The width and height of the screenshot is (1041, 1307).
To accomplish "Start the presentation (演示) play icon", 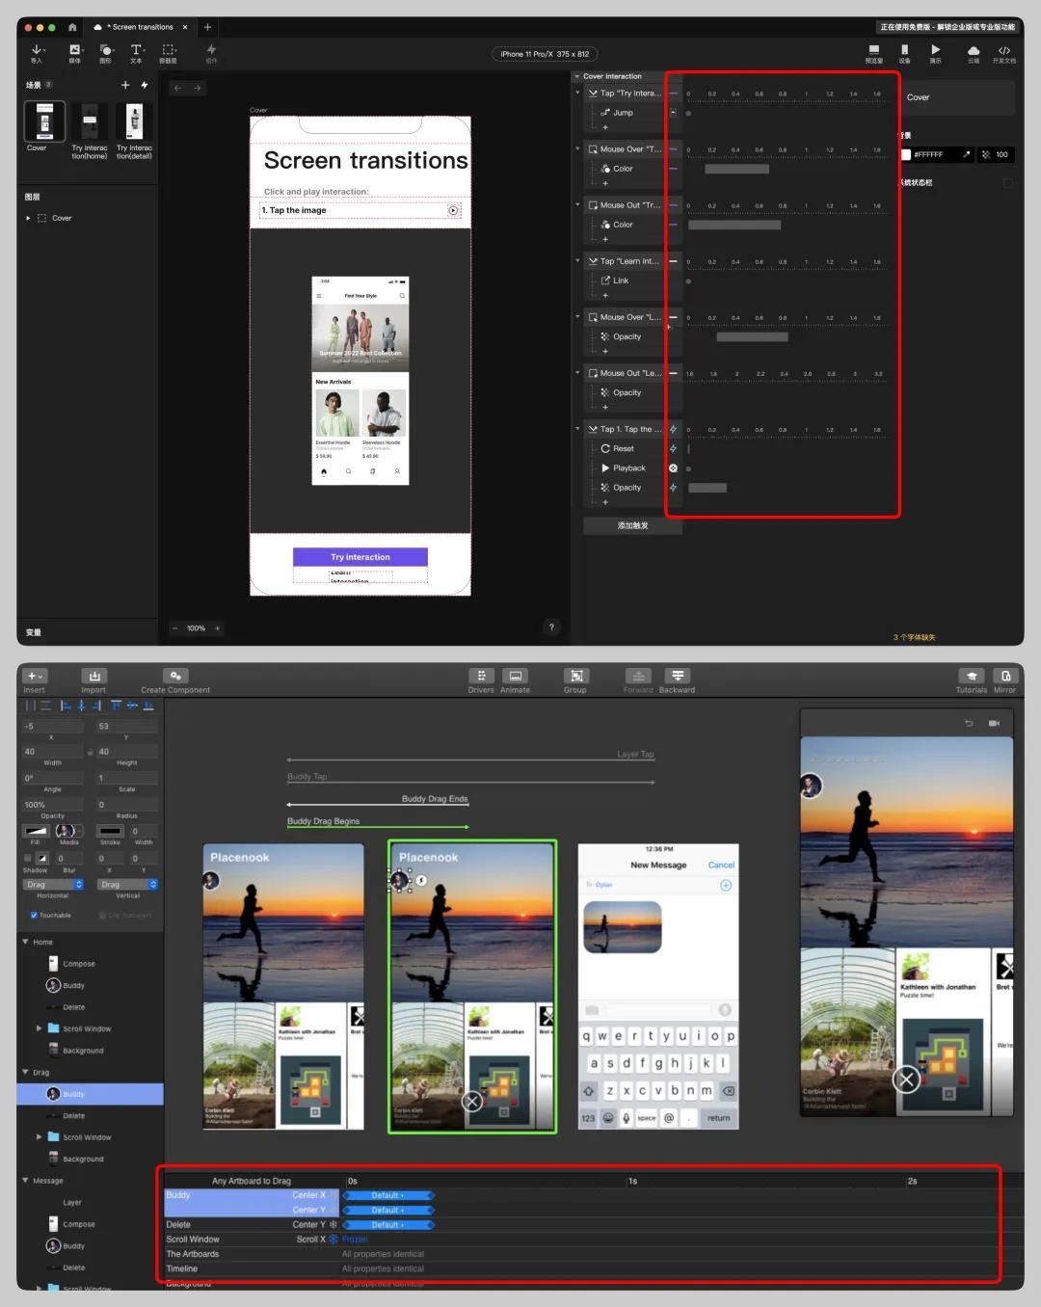I will (x=935, y=49).
